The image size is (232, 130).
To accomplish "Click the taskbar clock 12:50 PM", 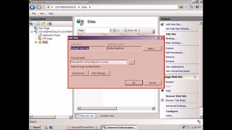I will click(196, 127).
